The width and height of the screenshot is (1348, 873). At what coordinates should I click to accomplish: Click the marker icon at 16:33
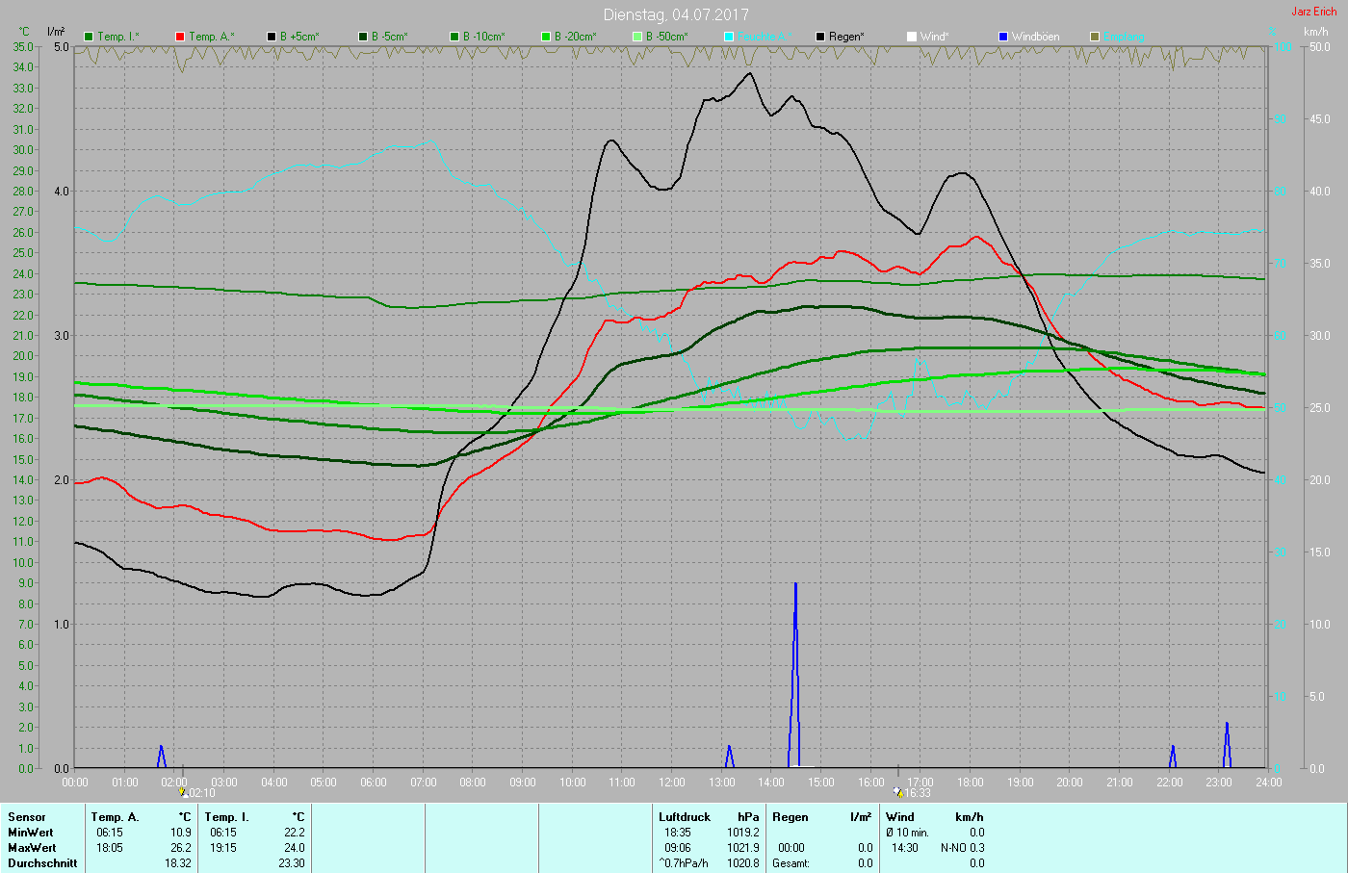(x=898, y=793)
